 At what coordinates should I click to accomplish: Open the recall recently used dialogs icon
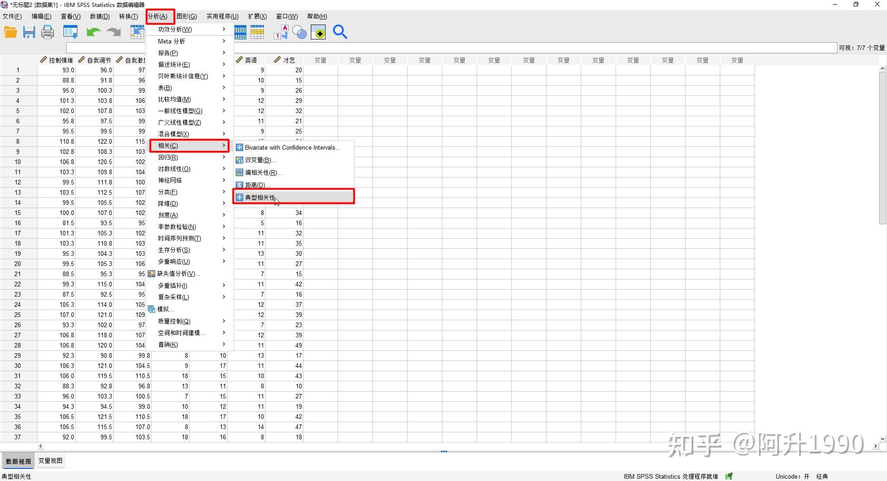tap(70, 32)
